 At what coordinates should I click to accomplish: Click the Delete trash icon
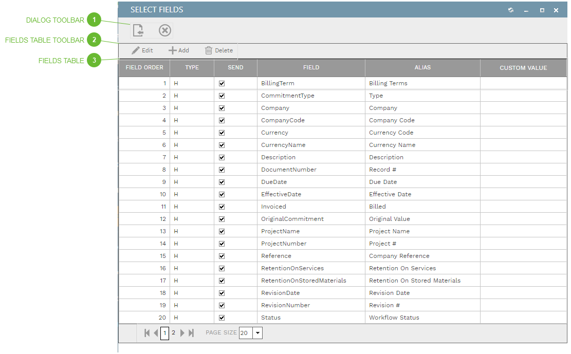click(209, 50)
